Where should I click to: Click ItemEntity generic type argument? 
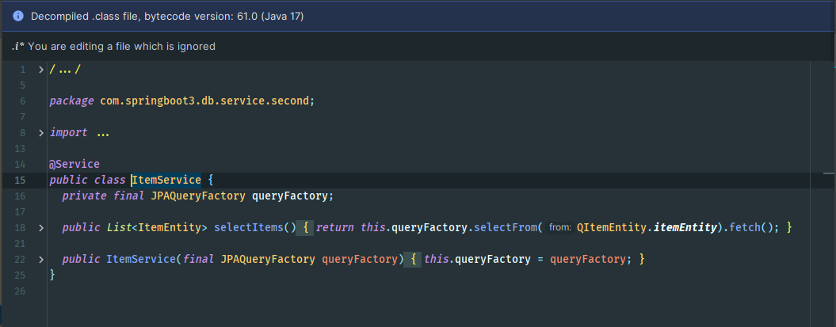pyautogui.click(x=170, y=227)
